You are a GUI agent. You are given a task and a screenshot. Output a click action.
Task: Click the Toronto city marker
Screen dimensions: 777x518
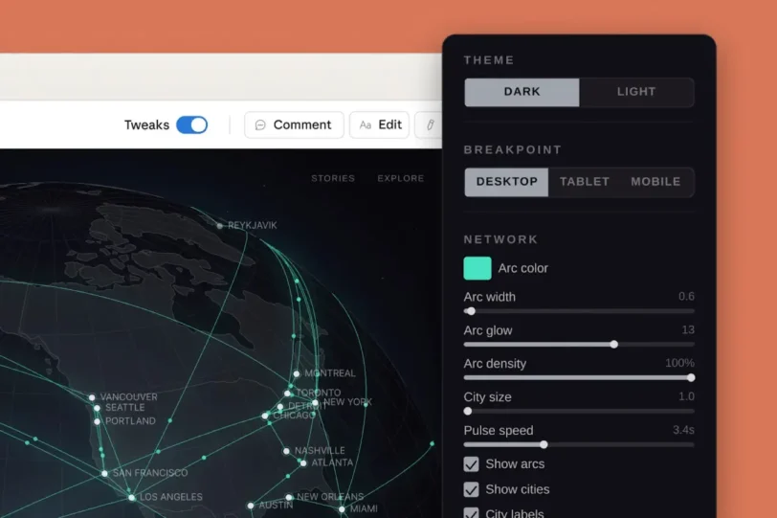287,394
